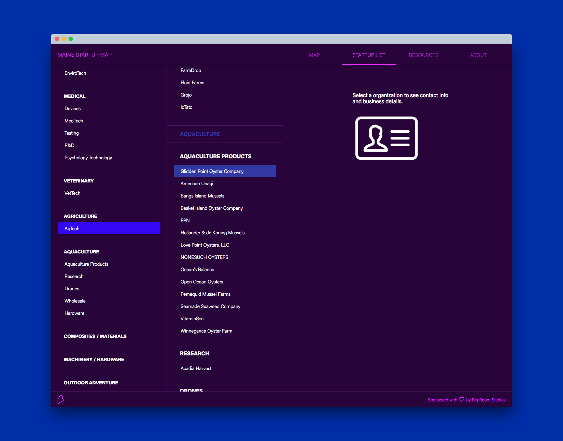Open the MAP tab

(314, 55)
